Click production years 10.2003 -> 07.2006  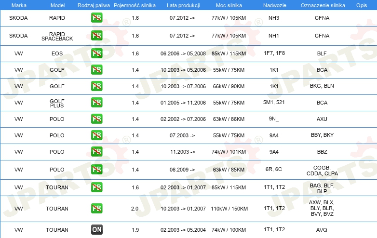click(x=183, y=86)
